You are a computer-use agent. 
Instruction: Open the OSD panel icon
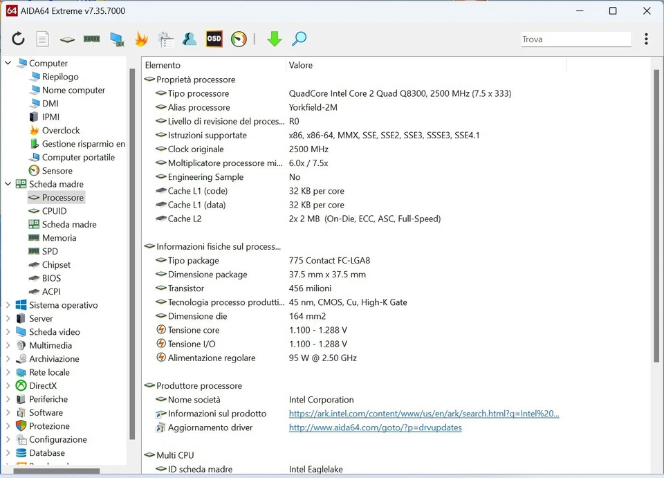click(x=214, y=39)
